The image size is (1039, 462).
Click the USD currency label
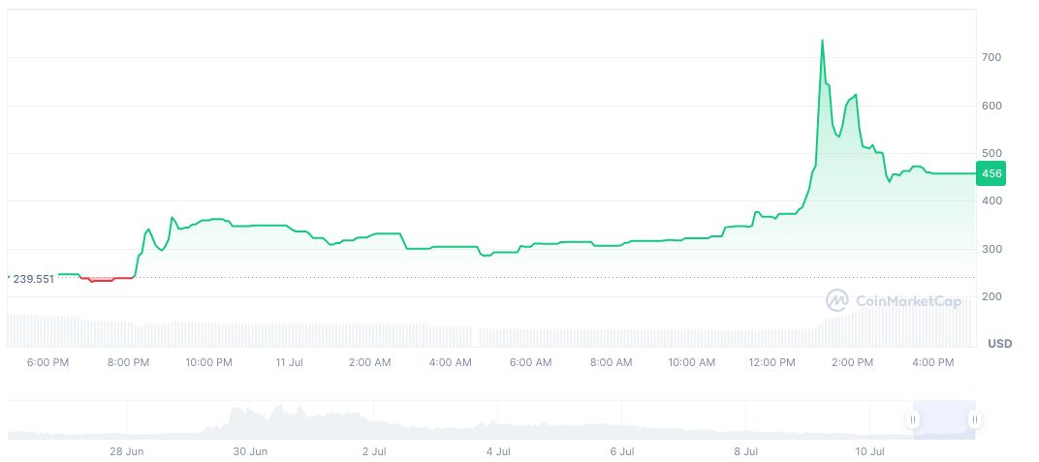[x=999, y=344]
